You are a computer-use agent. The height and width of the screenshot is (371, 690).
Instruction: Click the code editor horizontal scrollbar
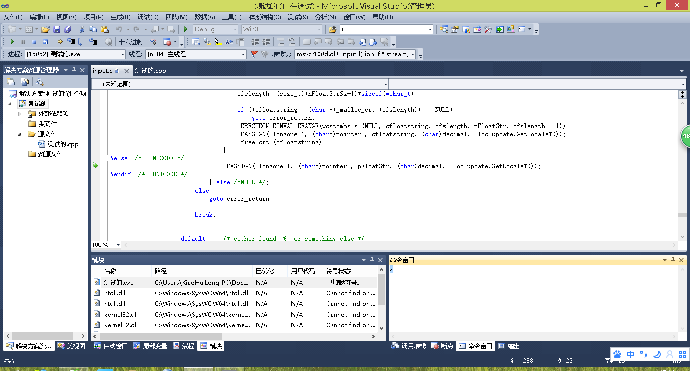(400, 245)
